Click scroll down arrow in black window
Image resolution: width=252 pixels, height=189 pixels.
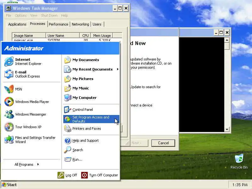point(227,129)
